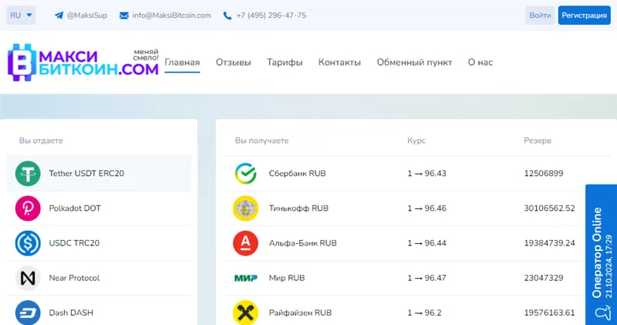Select Альфа-Банк RUB to receive
Viewport: 617px width, 325px height.
pyautogui.click(x=303, y=243)
